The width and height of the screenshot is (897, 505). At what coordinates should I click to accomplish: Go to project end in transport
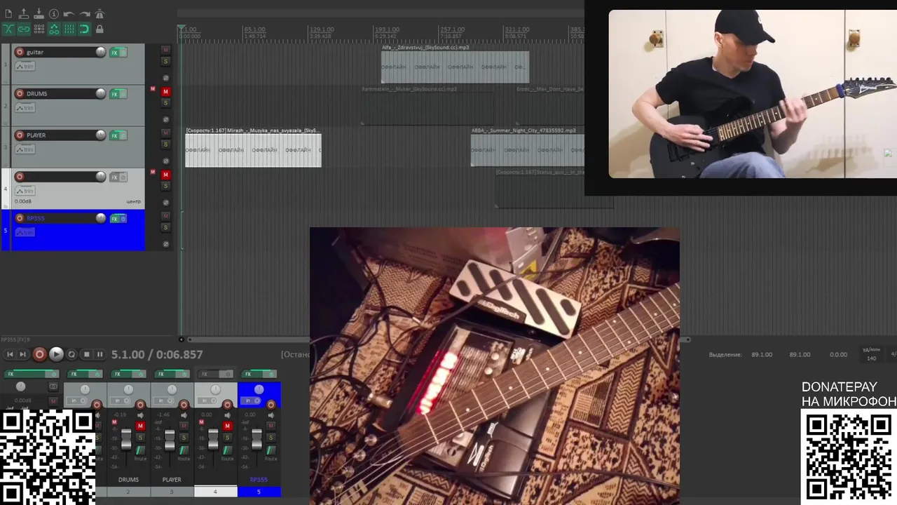click(x=22, y=354)
